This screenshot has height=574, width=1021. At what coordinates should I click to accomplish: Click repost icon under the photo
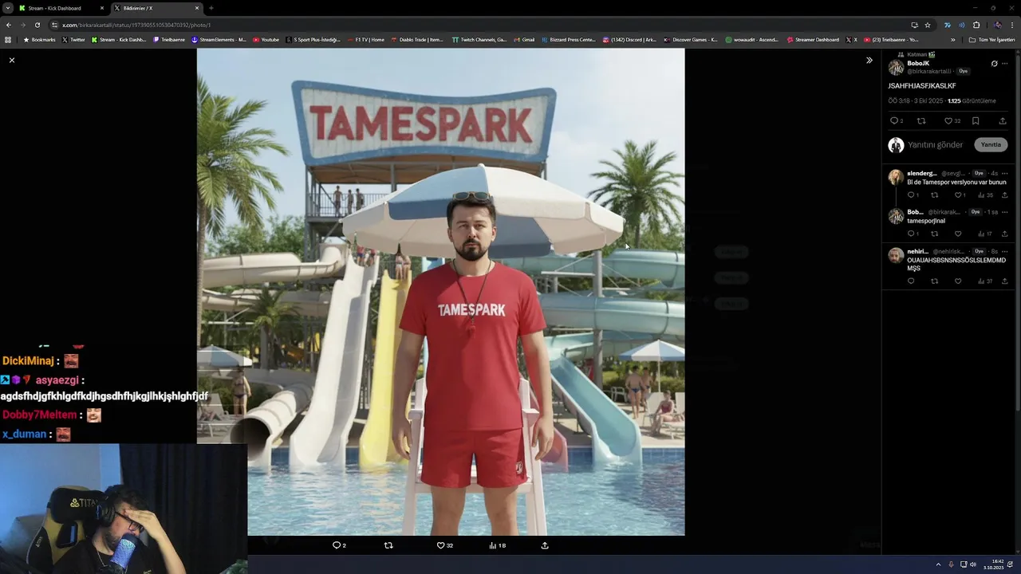[388, 545]
